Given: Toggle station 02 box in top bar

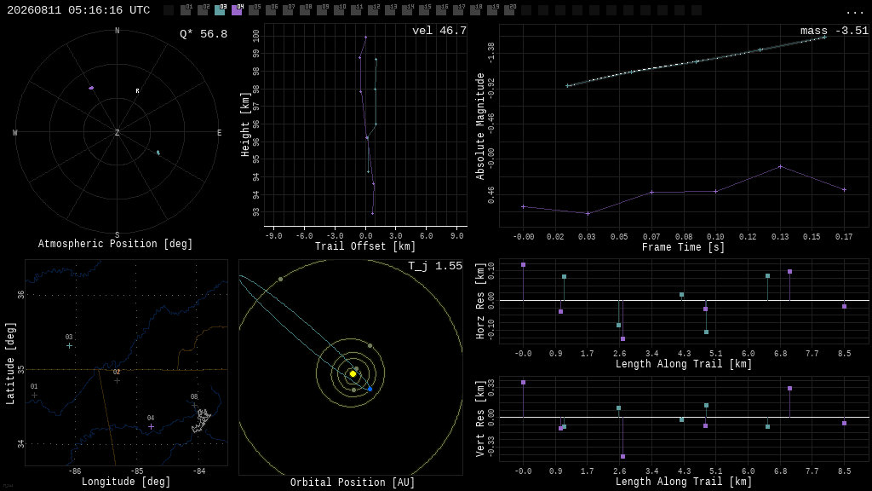Looking at the screenshot, I should pos(203,10).
